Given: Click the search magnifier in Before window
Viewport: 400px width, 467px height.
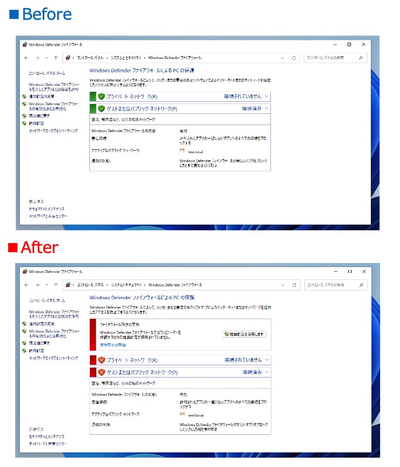Looking at the screenshot, I should click(361, 58).
